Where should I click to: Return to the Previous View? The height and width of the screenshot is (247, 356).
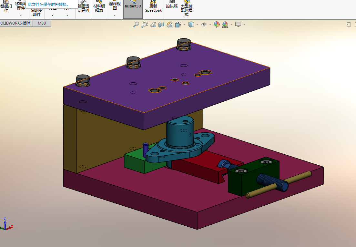153,25
